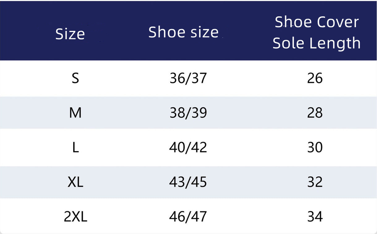This screenshot has height=234, width=377.
Task: Click the 40/42 shoe size value
Action: [188, 147]
